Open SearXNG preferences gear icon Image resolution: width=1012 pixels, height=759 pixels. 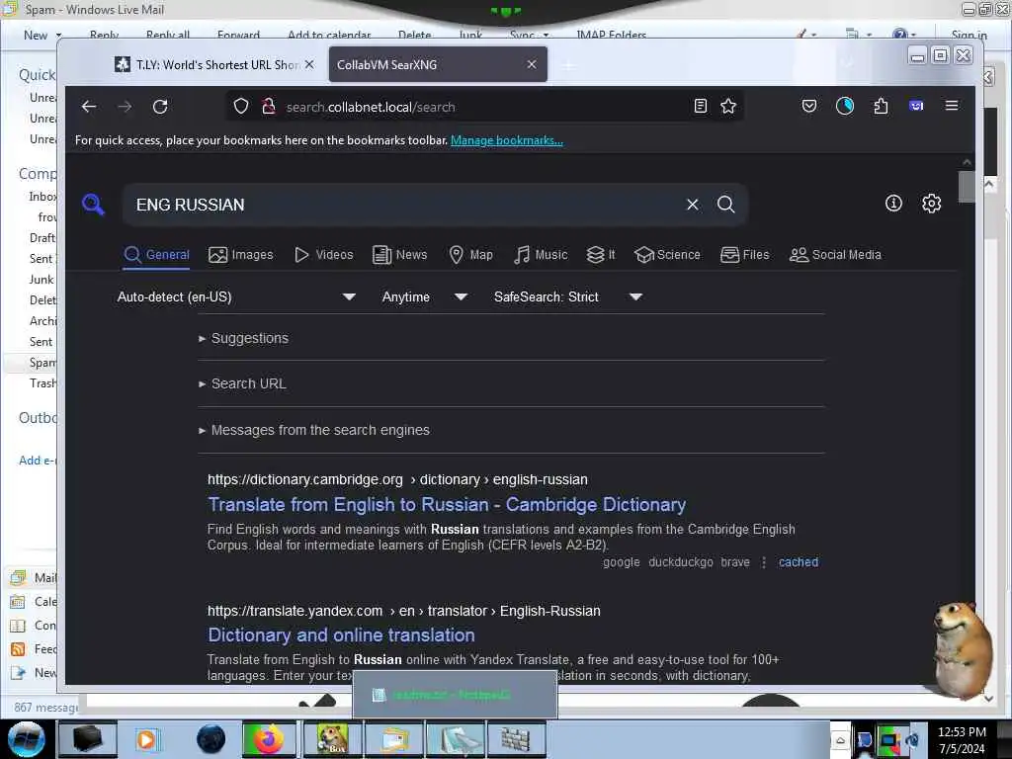tap(931, 204)
